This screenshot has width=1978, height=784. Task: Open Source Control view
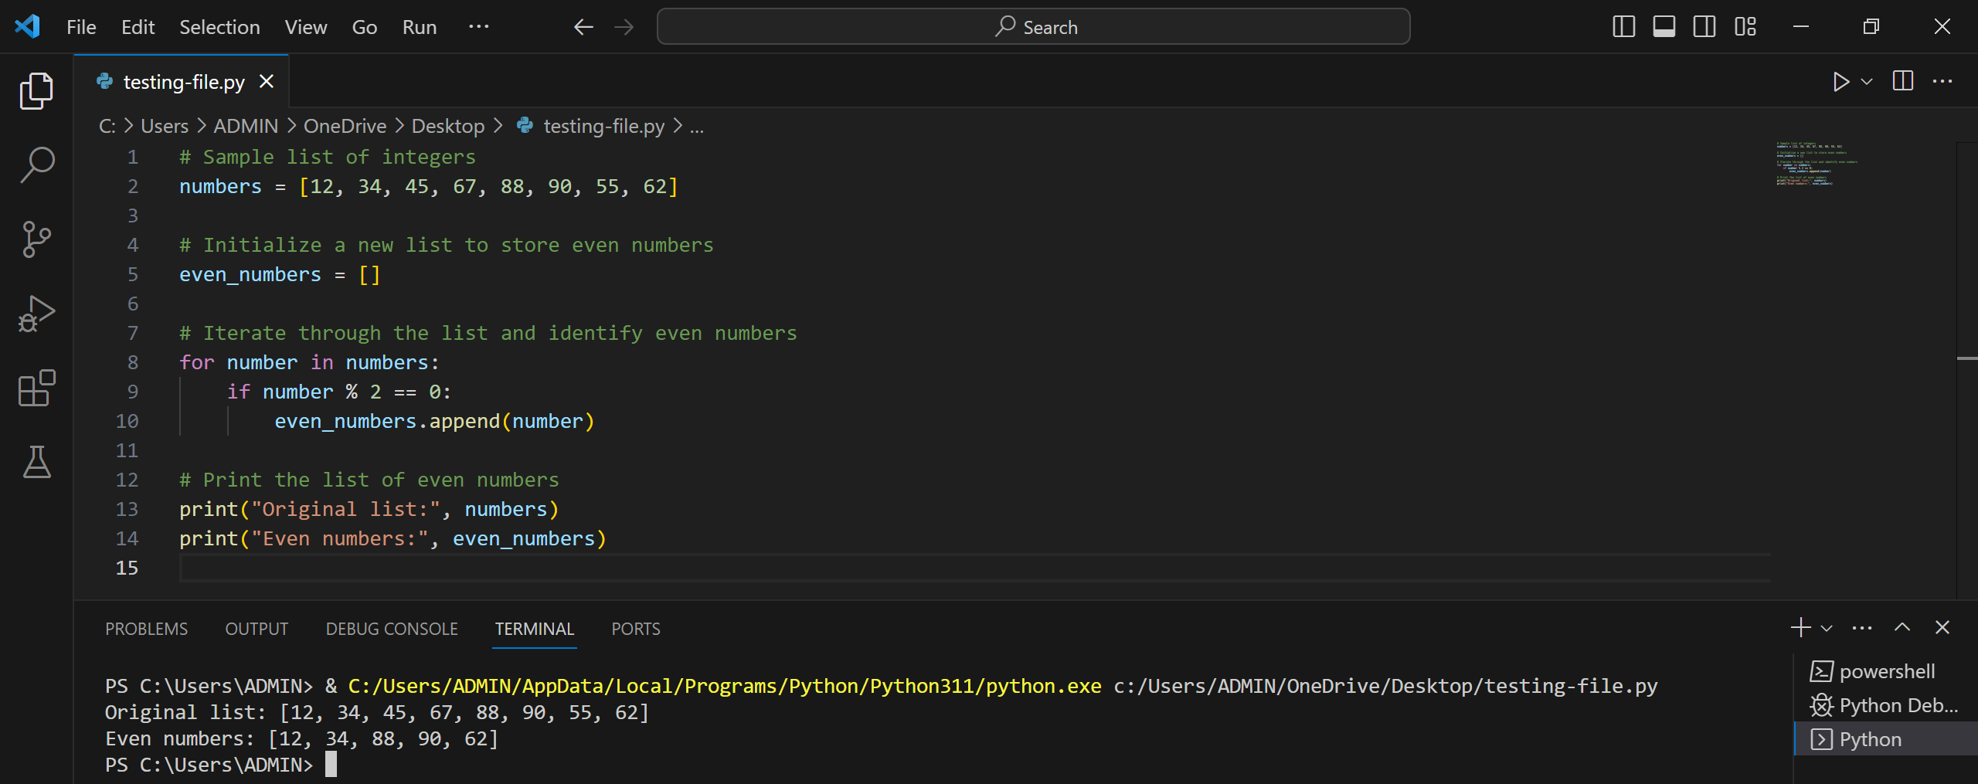[x=36, y=239]
